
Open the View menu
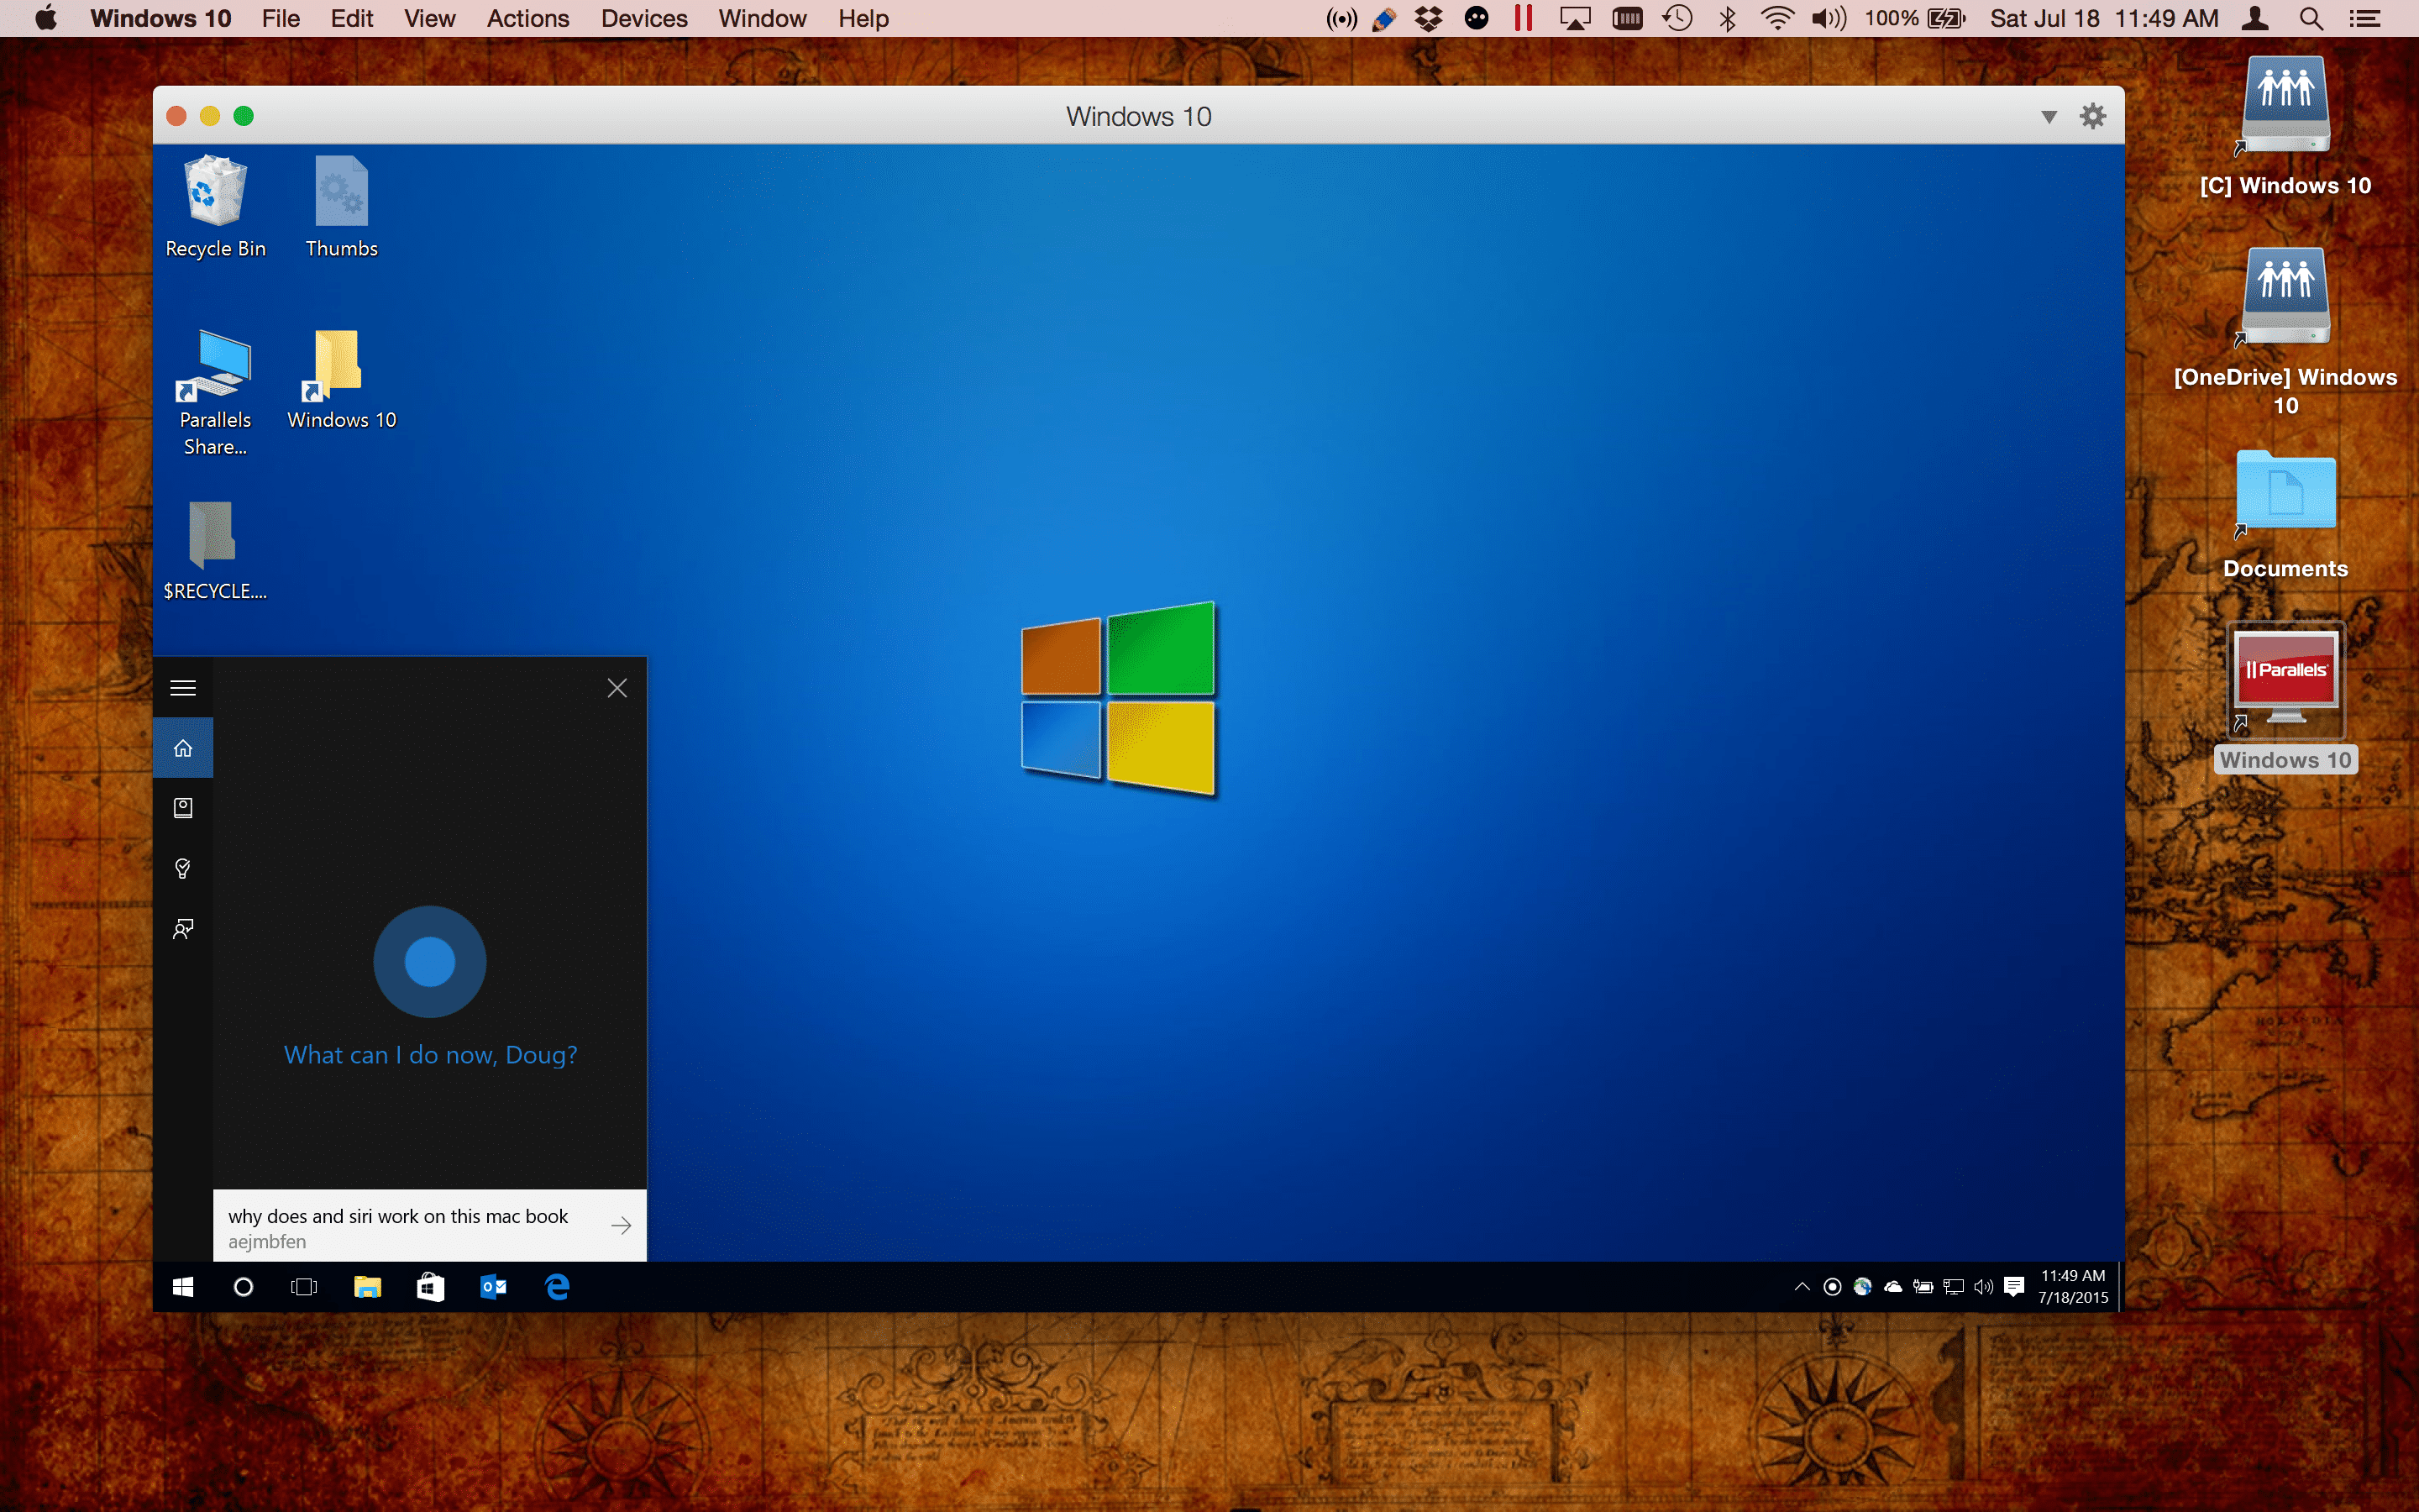[x=430, y=18]
